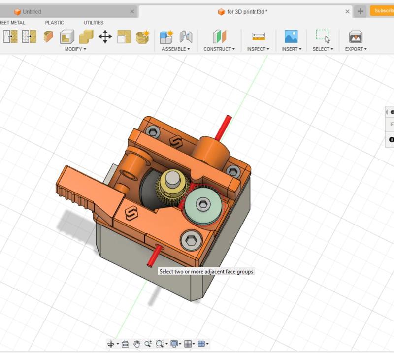This screenshot has height=353, width=394.
Task: Click the Insert image icon
Action: click(x=291, y=37)
